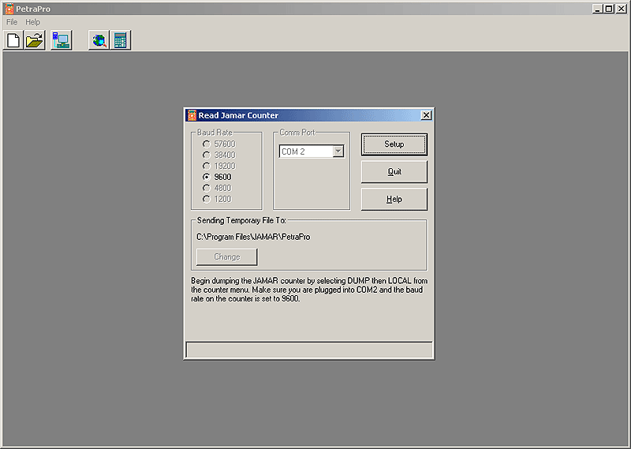This screenshot has height=449, width=631.
Task: Click the dump instructions text starting 'Begin dumping'
Action: coord(309,290)
